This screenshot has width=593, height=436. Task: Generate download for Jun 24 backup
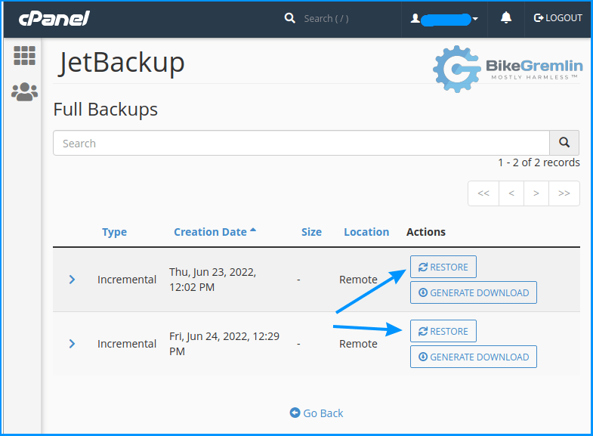click(474, 357)
